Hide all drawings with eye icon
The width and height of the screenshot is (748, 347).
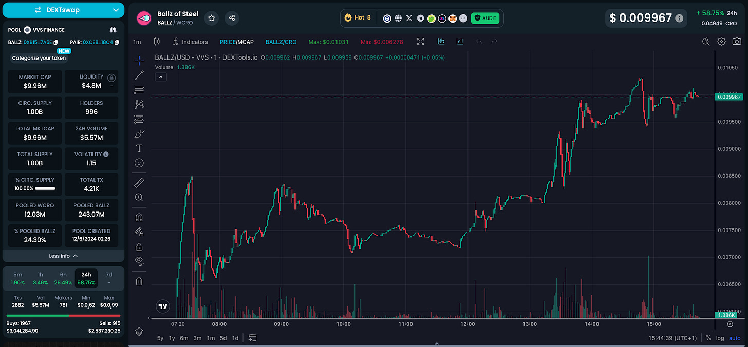point(139,261)
